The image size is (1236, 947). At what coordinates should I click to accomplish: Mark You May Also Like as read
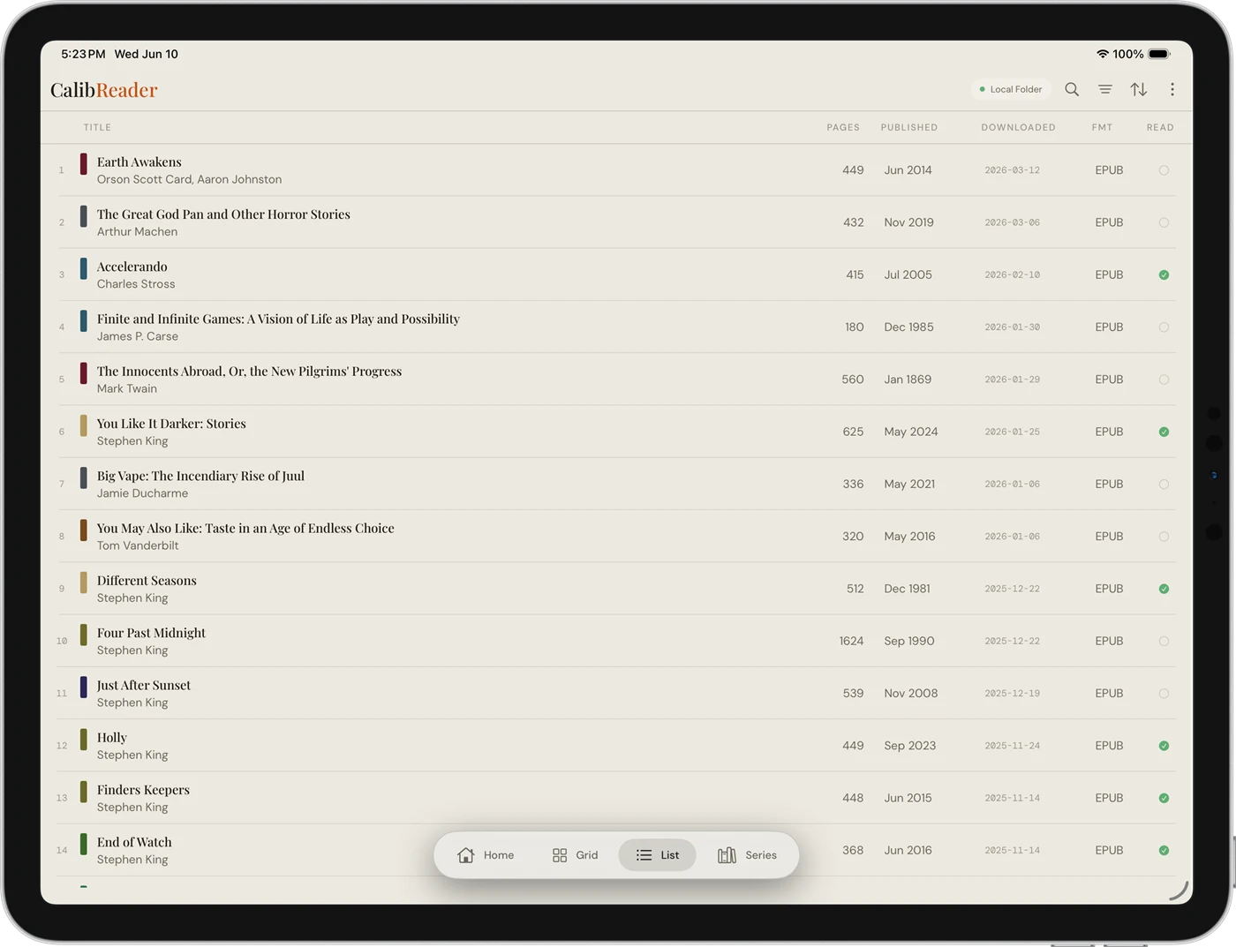pos(1164,537)
